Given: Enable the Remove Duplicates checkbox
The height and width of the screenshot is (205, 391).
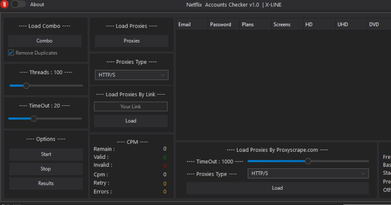Looking at the screenshot, I should pyautogui.click(x=10, y=52).
